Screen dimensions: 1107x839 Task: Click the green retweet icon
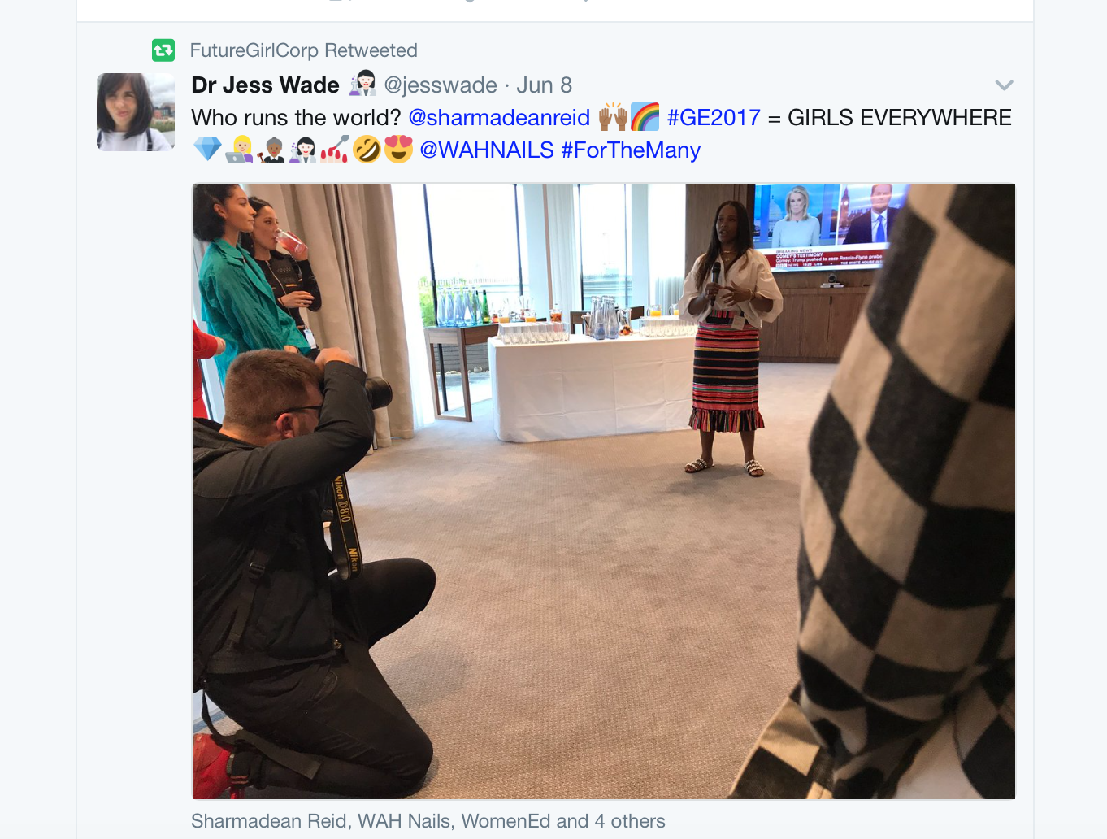[163, 50]
